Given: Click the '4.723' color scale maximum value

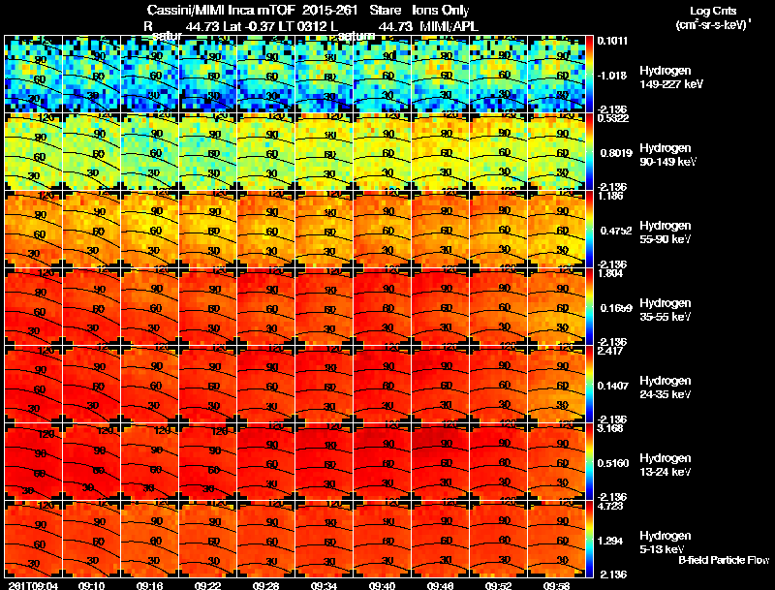Looking at the screenshot, I should tap(610, 506).
